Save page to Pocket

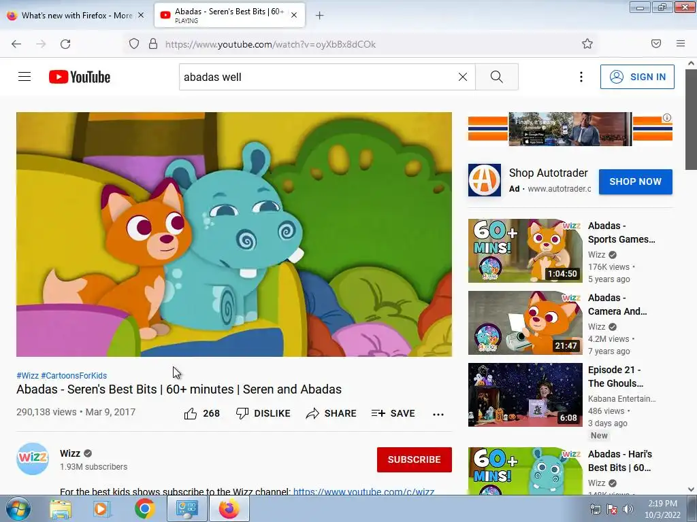coord(655,43)
